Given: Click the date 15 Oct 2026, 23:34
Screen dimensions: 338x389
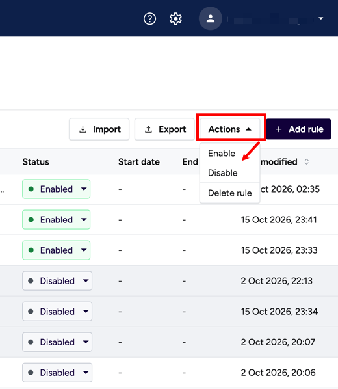Looking at the screenshot, I should tap(279, 312).
